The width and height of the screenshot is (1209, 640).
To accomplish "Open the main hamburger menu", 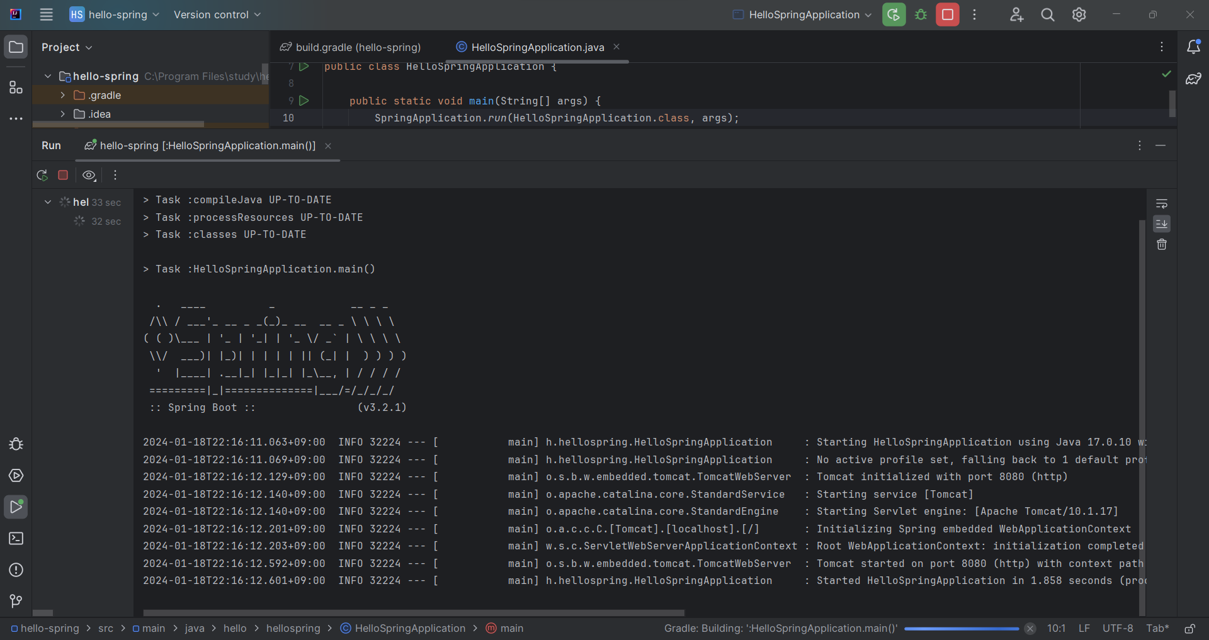I will tap(46, 14).
